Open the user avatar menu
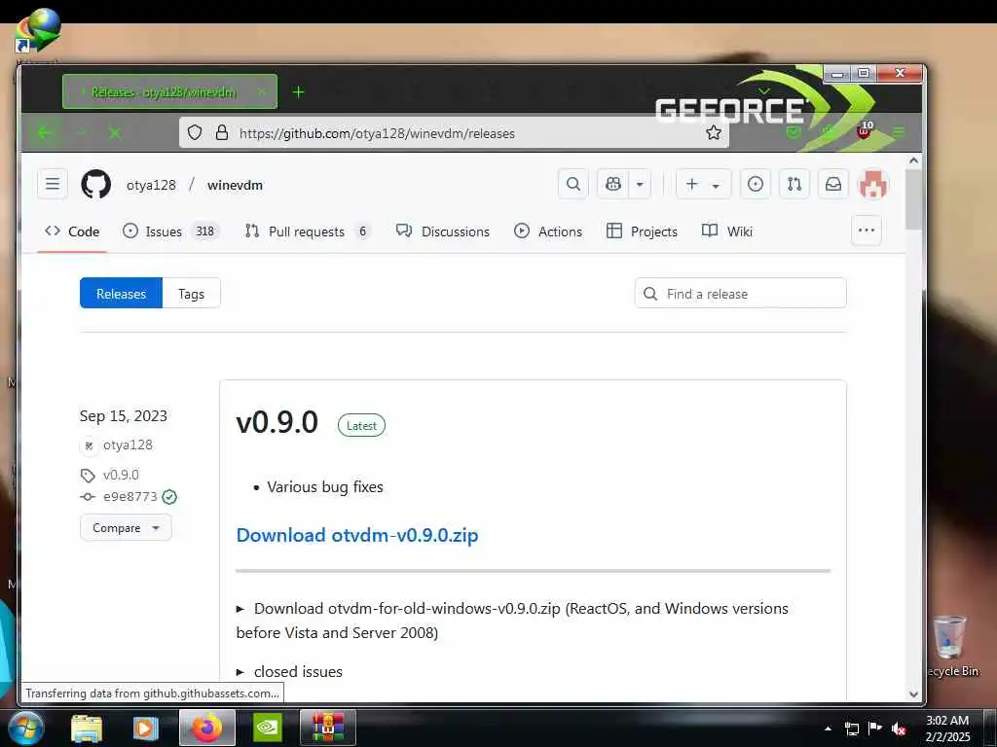The width and height of the screenshot is (997, 747). (873, 184)
